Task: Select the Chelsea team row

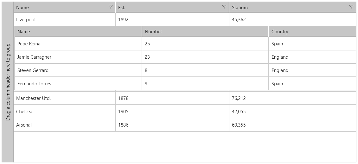Action: [185, 111]
